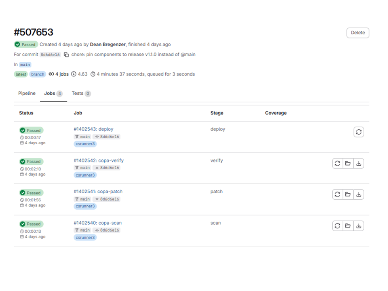
Task: Click the csrunner3 tag on deploy job
Action: pyautogui.click(x=85, y=144)
